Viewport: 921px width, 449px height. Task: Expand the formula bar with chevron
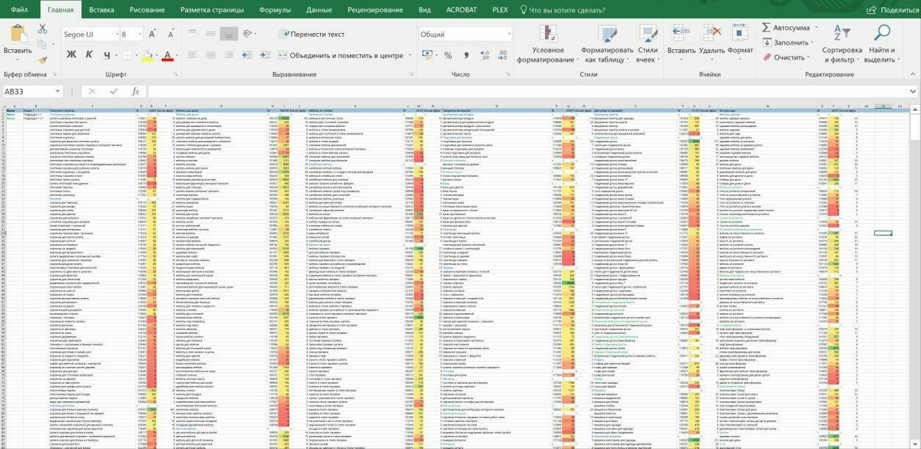[912, 91]
